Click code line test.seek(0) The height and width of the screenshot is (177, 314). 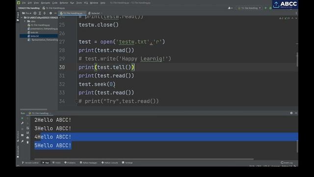[x=97, y=84]
